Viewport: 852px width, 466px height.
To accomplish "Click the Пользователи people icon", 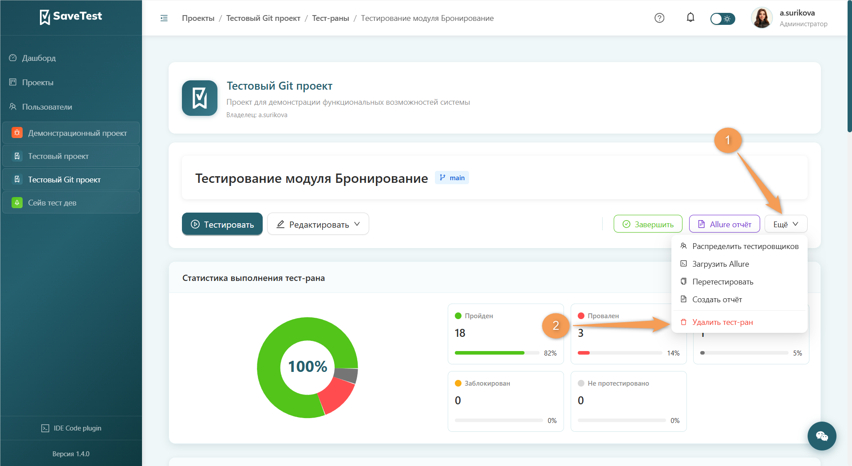I will click(13, 107).
